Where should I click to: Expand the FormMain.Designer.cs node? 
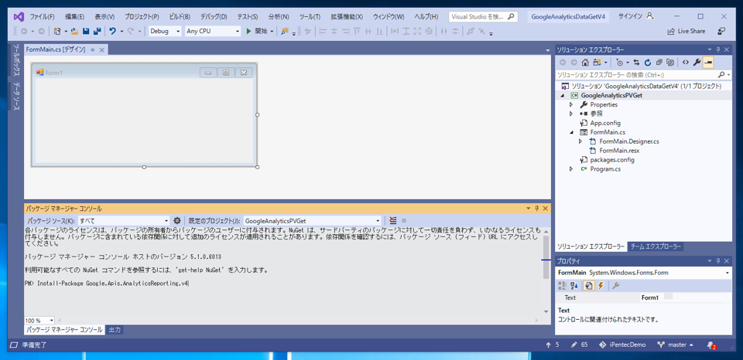(x=580, y=141)
